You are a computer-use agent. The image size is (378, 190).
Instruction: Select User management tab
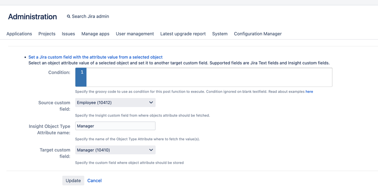pyautogui.click(x=135, y=34)
